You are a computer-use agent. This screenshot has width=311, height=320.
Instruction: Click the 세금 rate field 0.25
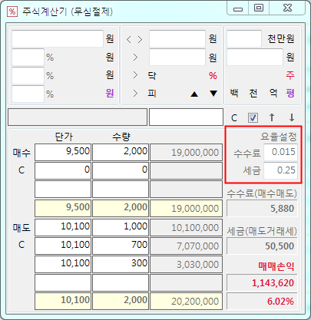[280, 170]
